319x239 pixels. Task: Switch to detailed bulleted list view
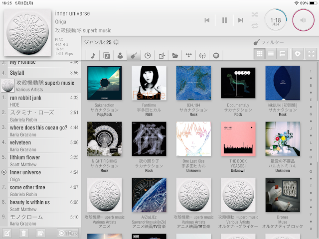coord(282,54)
